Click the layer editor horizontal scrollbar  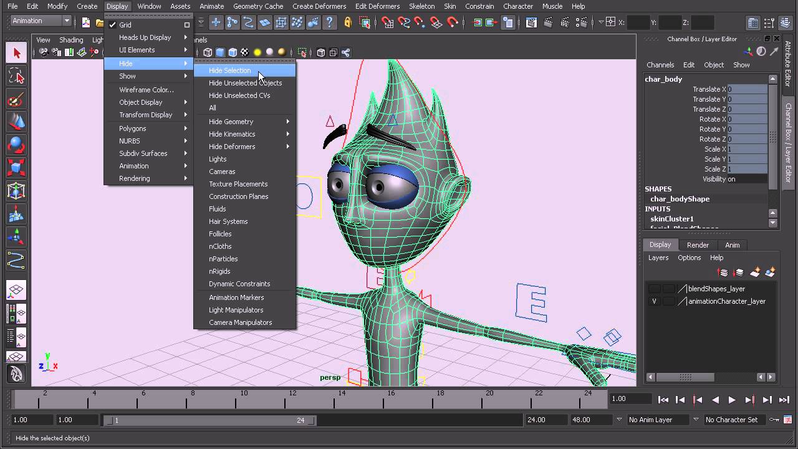685,377
